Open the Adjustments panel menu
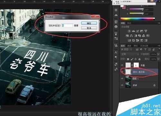This screenshot has height=116, width=161. tap(159, 23)
